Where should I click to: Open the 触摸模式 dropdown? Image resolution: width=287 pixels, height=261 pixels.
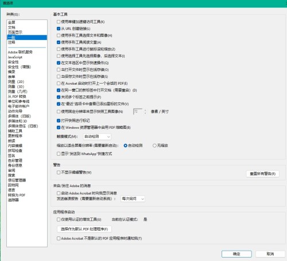[97, 137]
